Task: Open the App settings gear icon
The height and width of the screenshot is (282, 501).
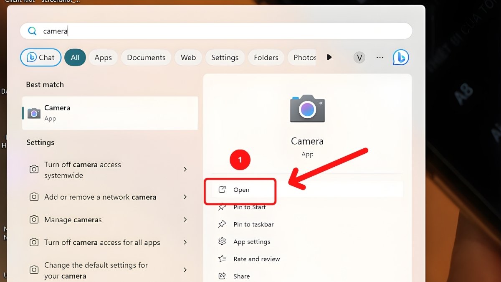Action: pos(222,241)
